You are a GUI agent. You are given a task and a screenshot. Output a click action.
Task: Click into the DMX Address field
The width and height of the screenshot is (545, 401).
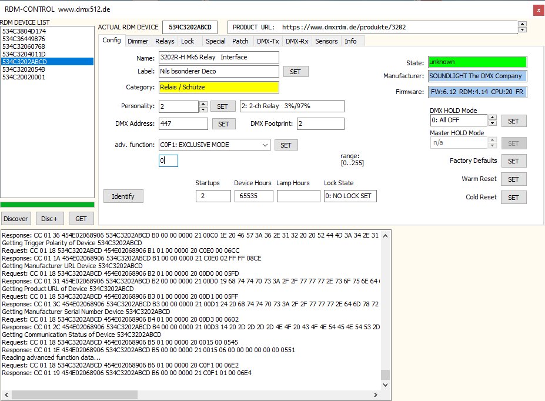[183, 124]
